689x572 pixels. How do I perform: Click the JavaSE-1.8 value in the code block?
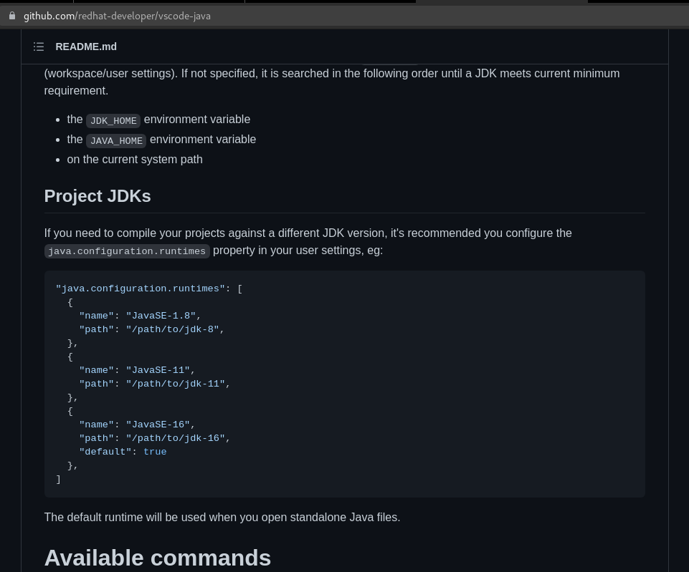[160, 316]
